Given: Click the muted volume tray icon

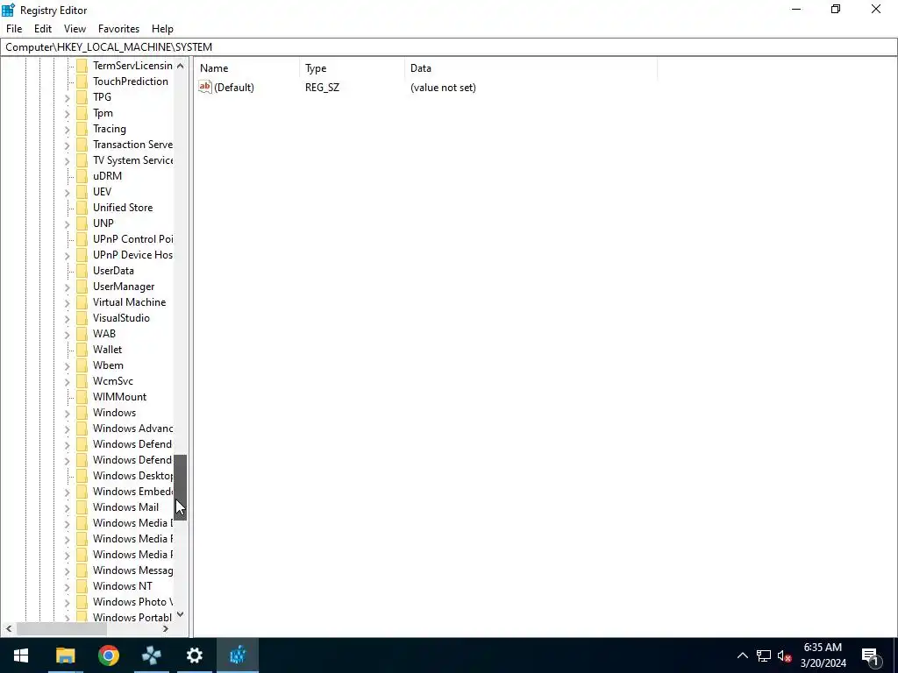Looking at the screenshot, I should pos(784,655).
